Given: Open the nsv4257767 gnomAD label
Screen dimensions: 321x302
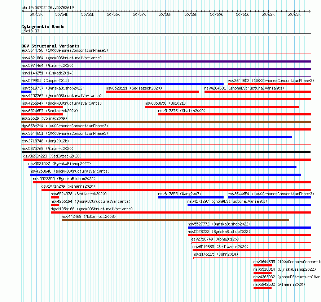Looking at the screenshot, I should [x=62, y=96].
